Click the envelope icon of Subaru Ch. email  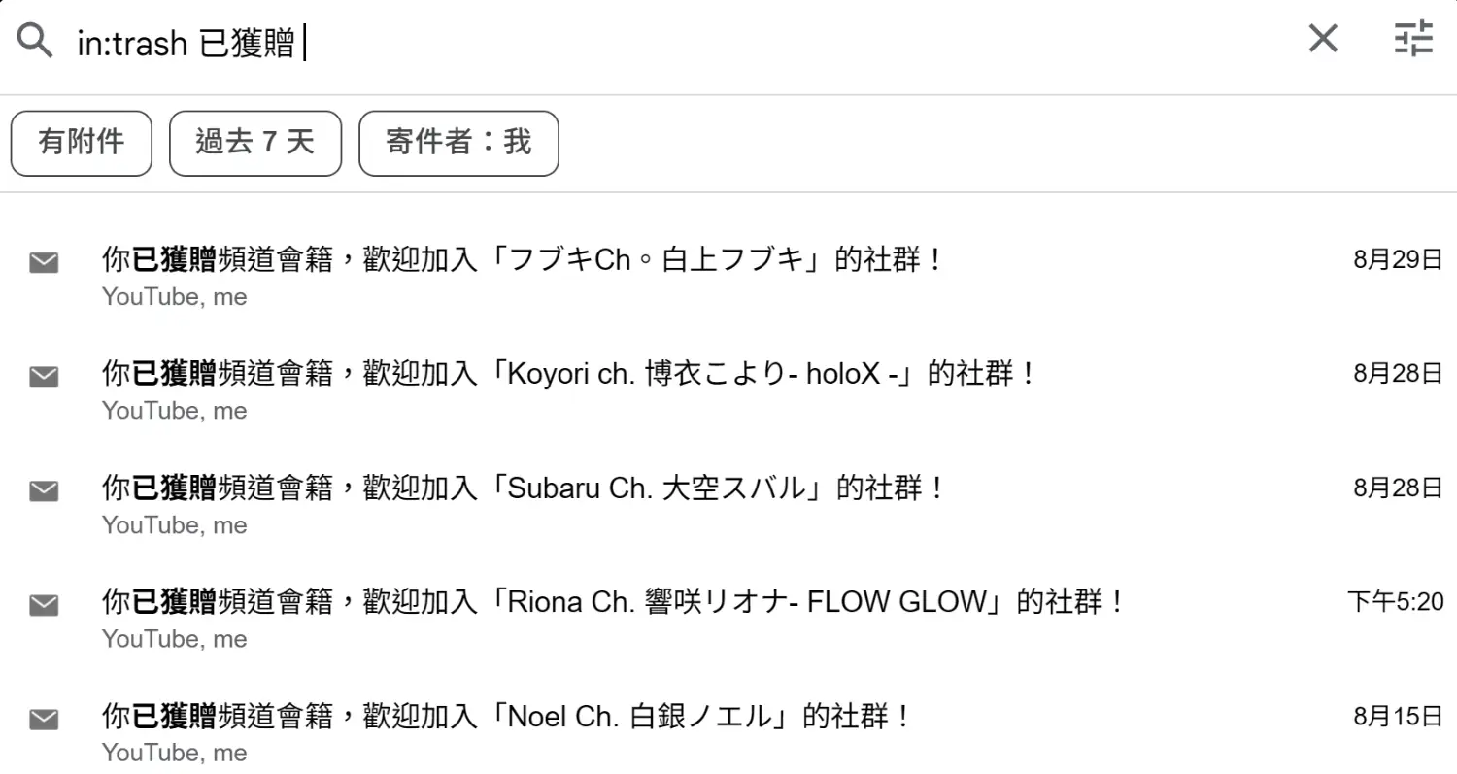coord(44,491)
